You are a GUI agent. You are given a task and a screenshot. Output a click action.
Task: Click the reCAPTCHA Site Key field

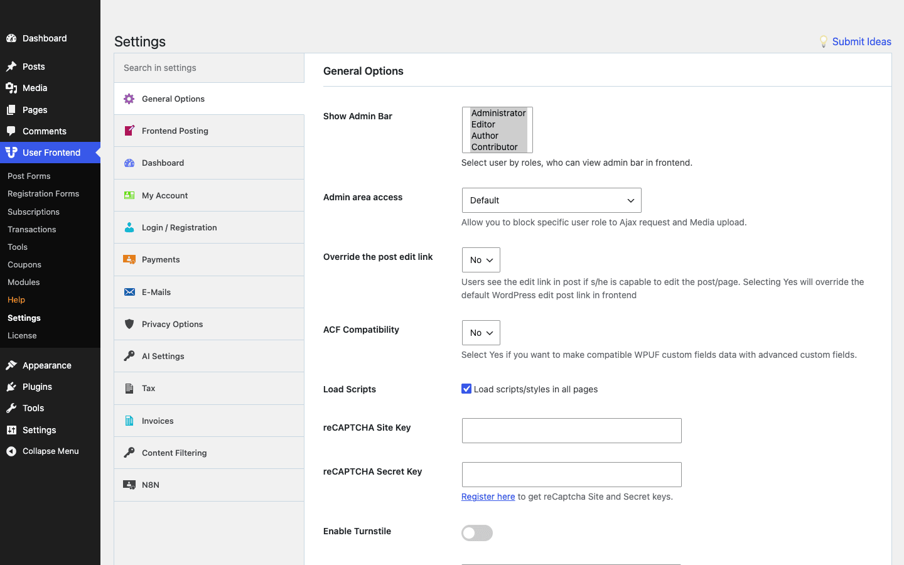point(572,431)
